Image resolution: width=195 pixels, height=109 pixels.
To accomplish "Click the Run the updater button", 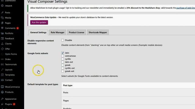I will pyautogui.click(x=39, y=22).
